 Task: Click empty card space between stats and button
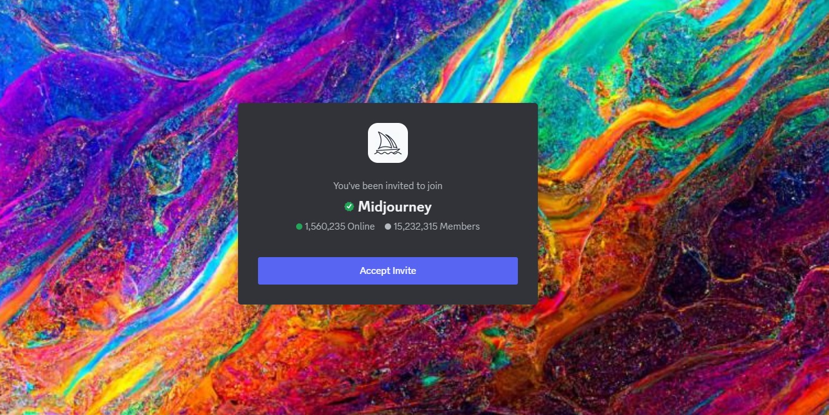click(x=387, y=245)
